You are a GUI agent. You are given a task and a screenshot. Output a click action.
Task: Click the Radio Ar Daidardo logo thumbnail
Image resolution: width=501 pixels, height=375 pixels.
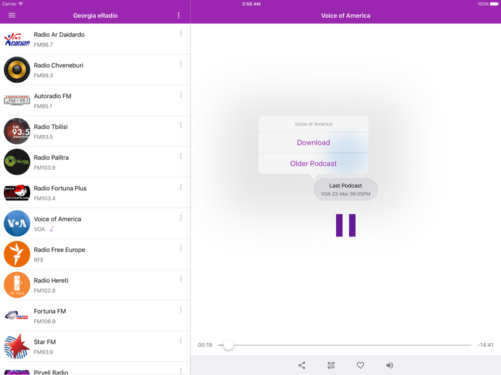tap(17, 39)
